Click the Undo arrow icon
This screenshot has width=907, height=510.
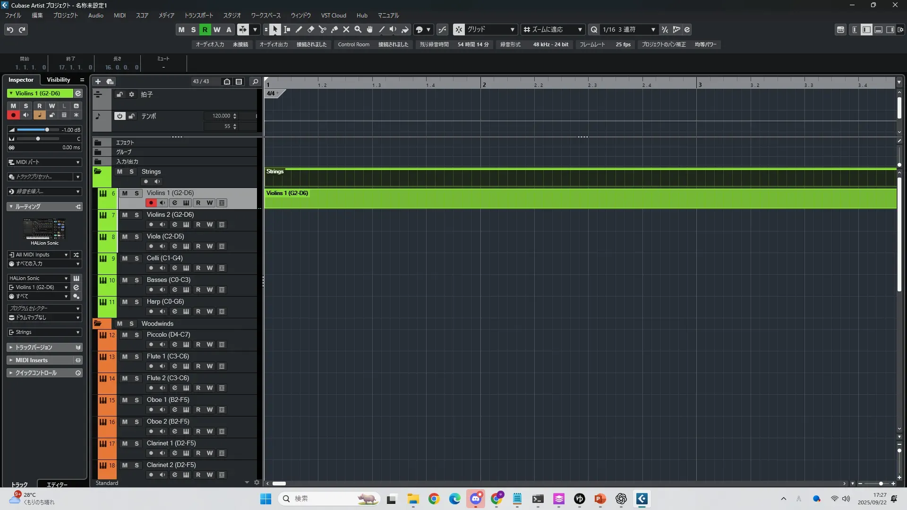point(10,30)
